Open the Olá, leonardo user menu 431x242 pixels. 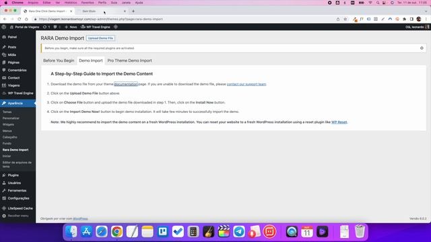point(417,27)
